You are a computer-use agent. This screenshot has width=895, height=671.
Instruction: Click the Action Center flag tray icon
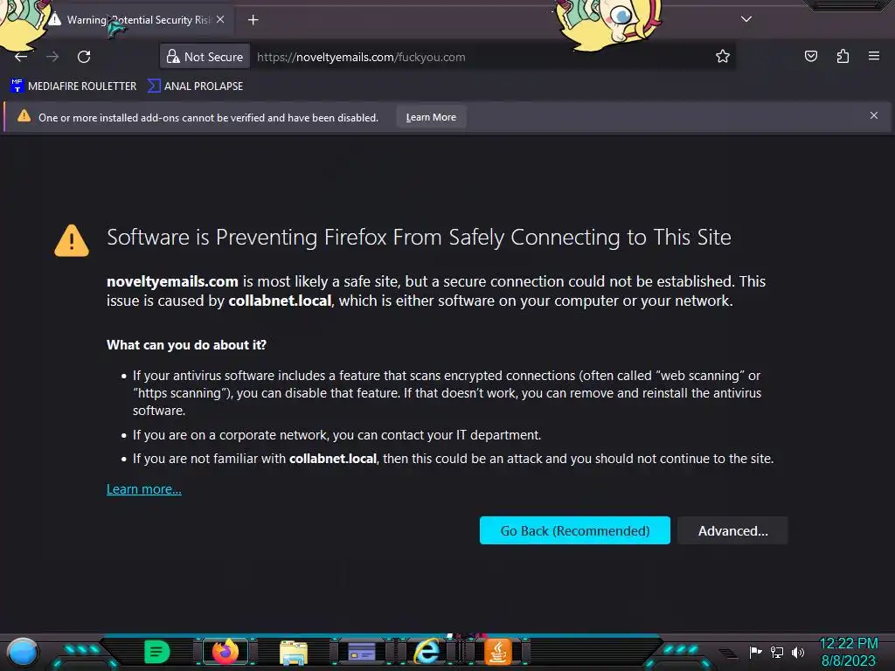756,652
